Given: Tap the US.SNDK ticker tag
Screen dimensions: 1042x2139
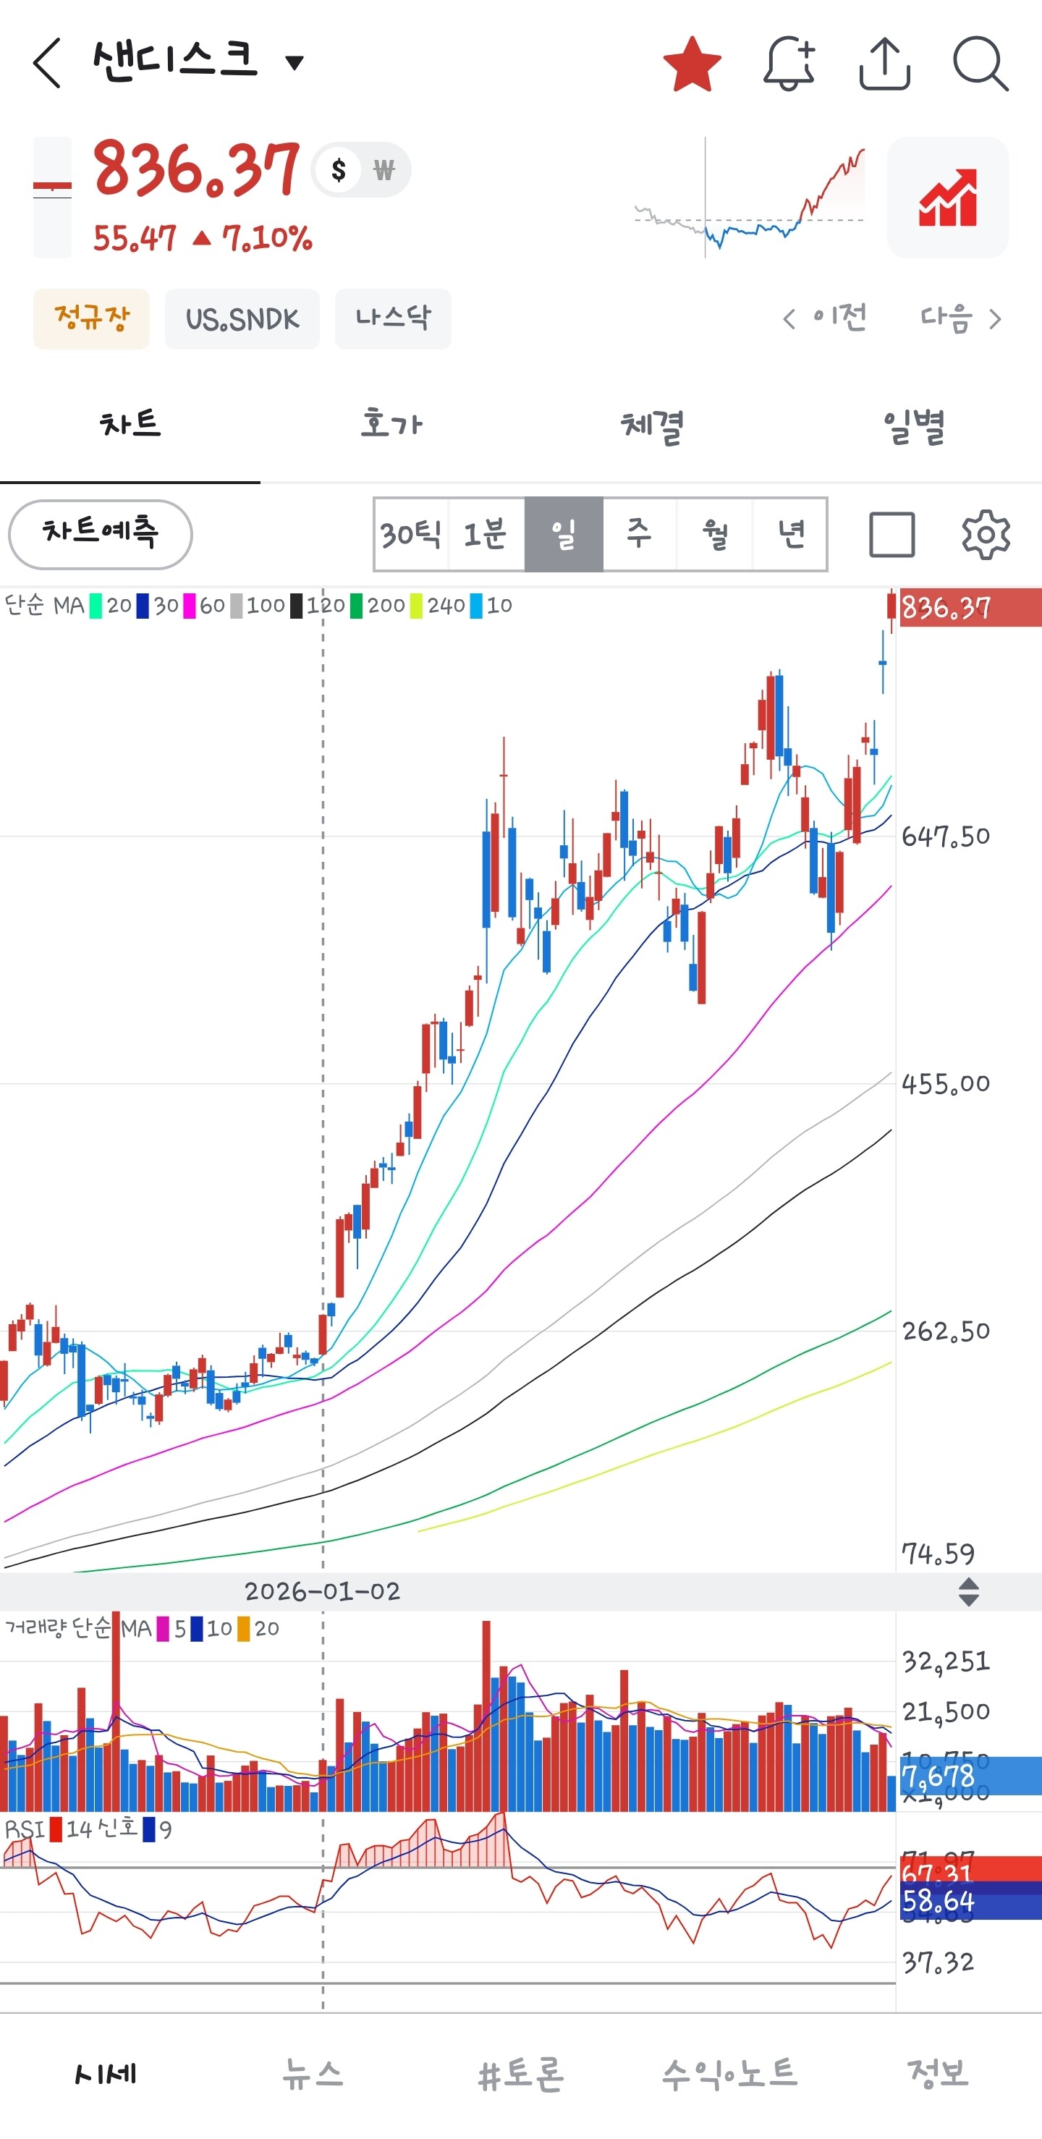Looking at the screenshot, I should [242, 319].
